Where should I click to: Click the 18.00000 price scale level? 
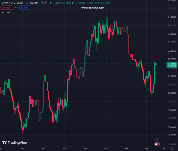point(171,127)
